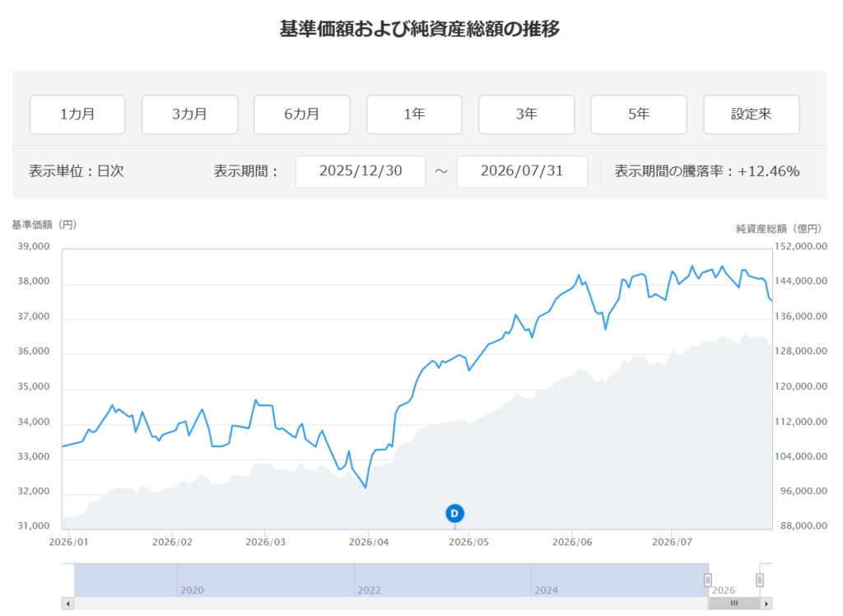Viewport: 843px width, 616px height.
Task: Click the 2026/07 x-axis label
Action: click(x=672, y=543)
